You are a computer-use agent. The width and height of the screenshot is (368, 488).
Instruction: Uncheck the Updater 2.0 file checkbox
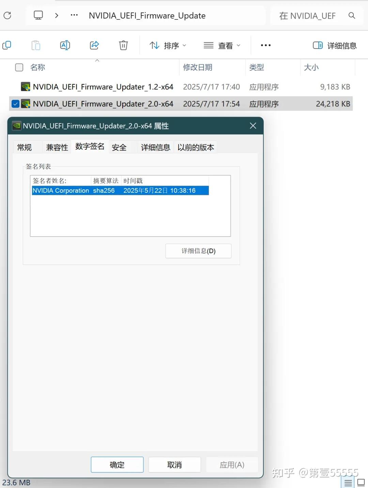(x=15, y=104)
